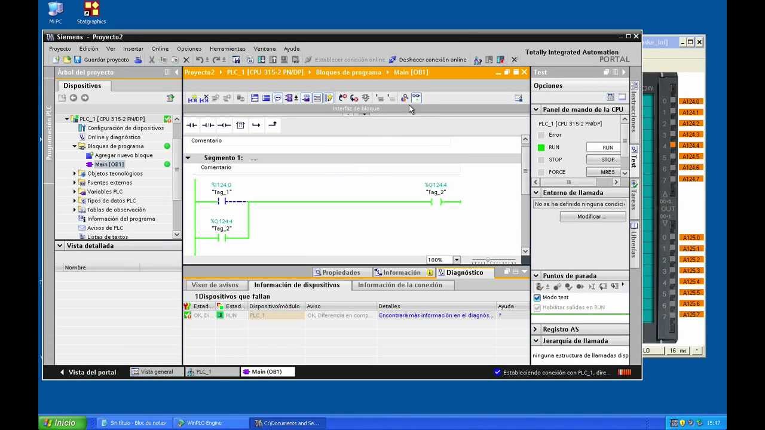Screen dimensions: 765x430
Task: Collapse Segmento 1 network
Action: coord(188,158)
